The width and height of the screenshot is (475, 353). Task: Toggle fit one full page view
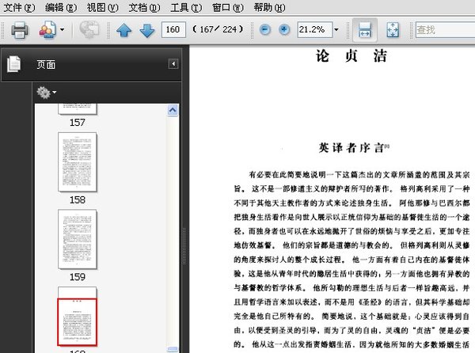coord(391,31)
